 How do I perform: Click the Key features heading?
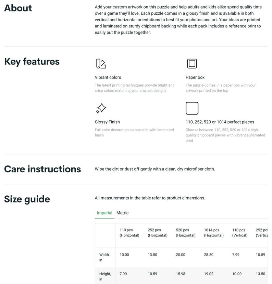[32, 62]
